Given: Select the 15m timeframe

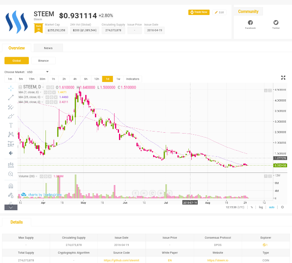Looking at the screenshot, I should click(31, 79).
